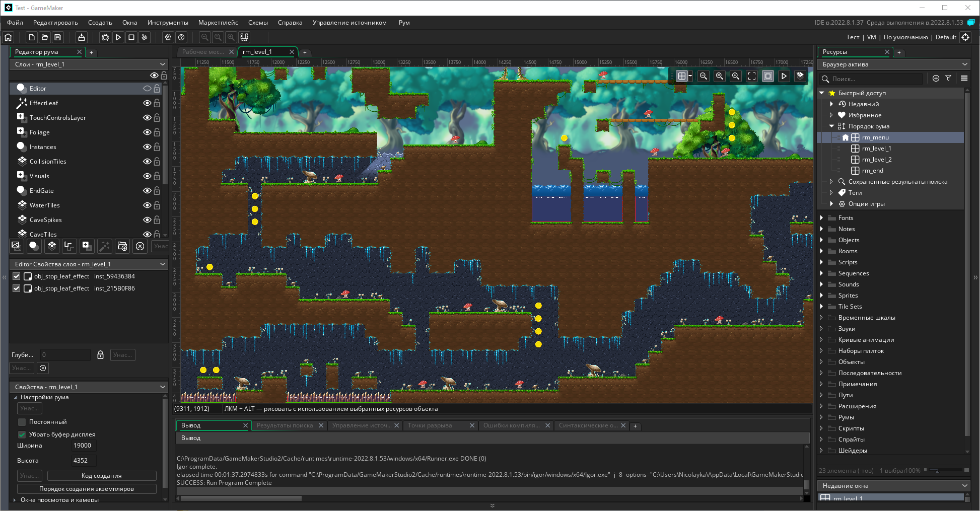Click the Debug bug icon in the toolbar
Viewport: 980px width, 511px height.
[x=105, y=37]
